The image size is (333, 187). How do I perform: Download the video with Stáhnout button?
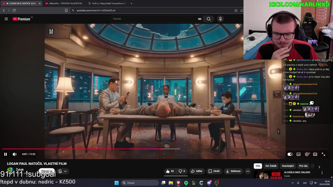233,171
